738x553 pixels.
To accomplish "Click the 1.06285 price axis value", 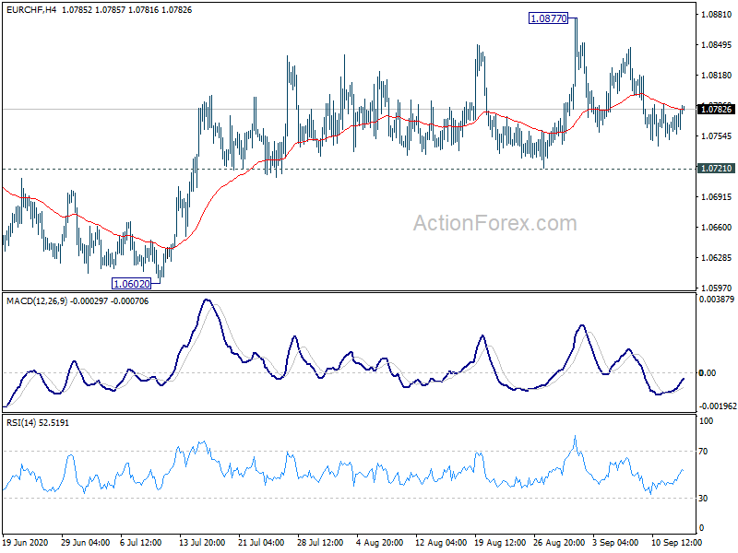I will [717, 257].
